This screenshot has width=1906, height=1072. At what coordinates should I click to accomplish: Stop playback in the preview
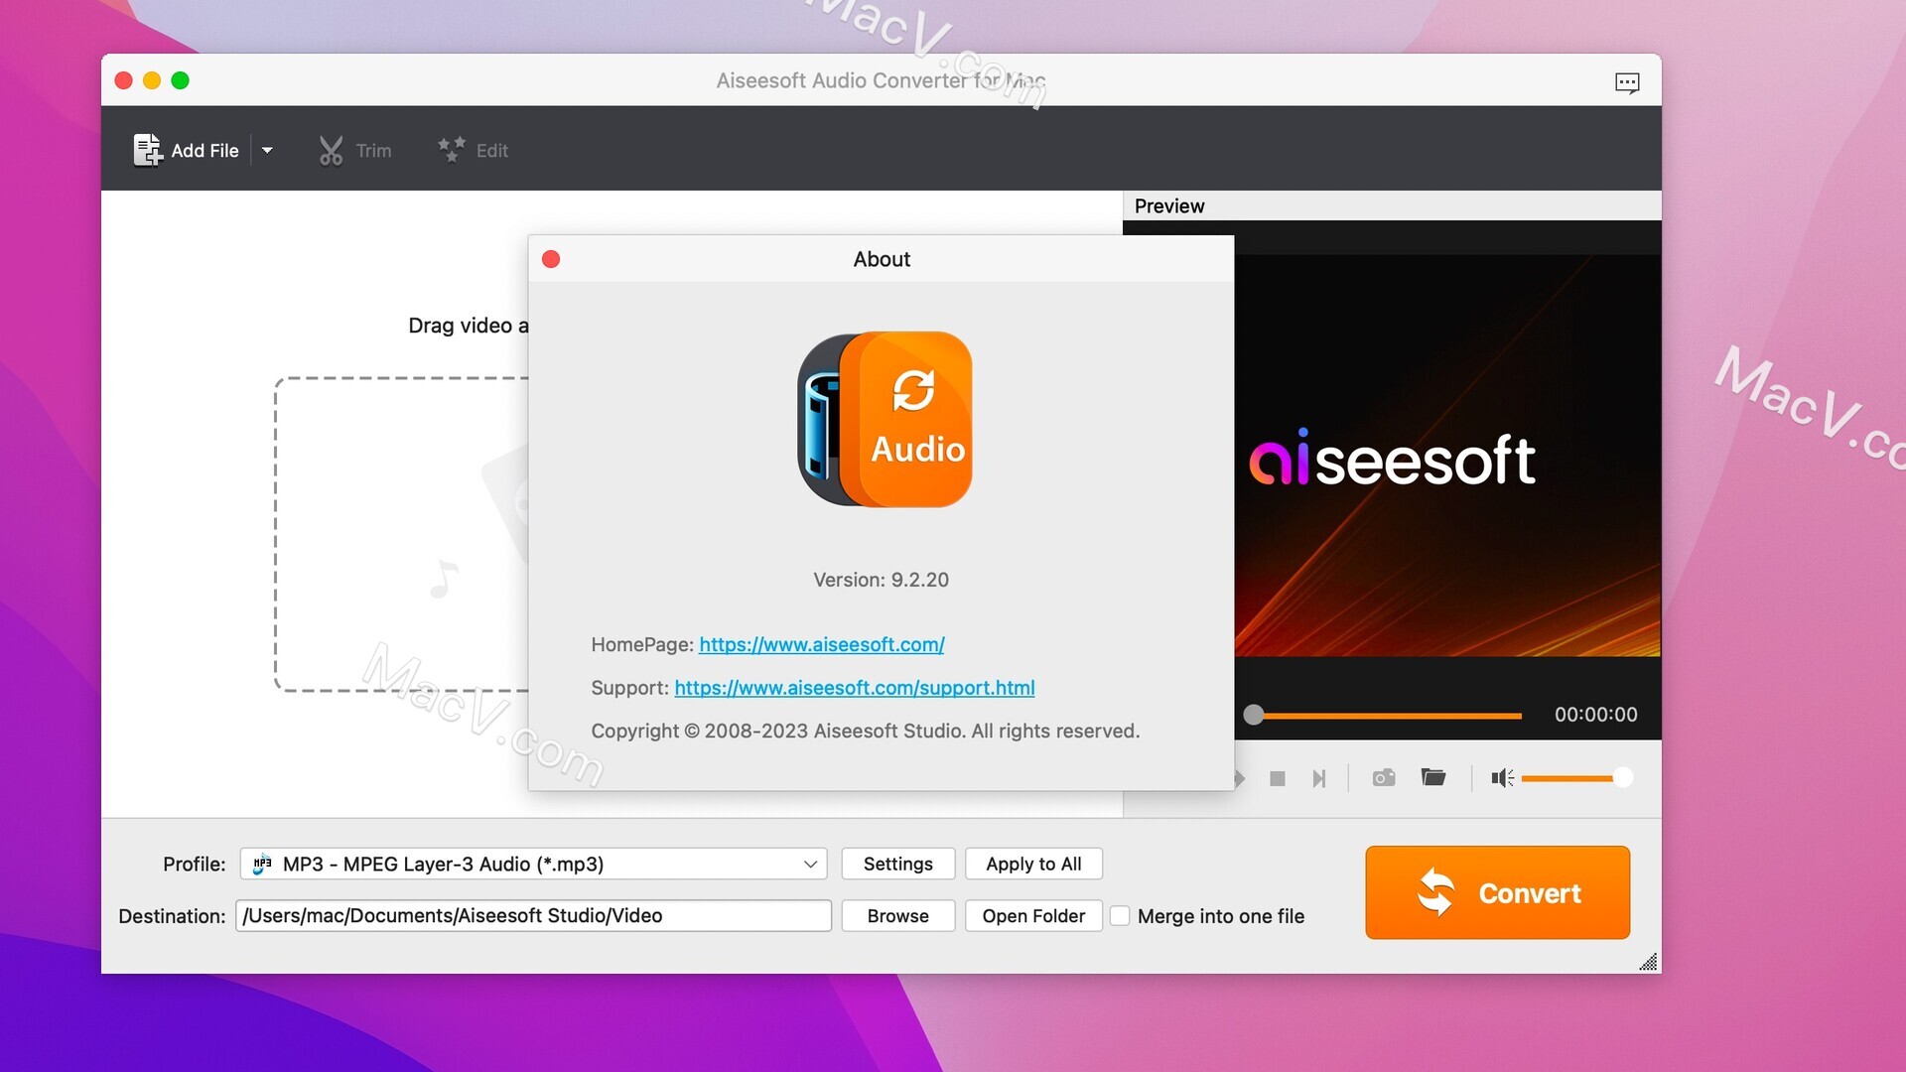1278,778
